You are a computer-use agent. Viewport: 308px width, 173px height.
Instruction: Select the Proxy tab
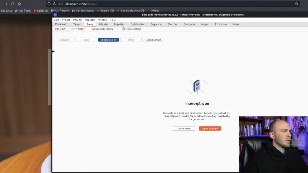point(90,24)
